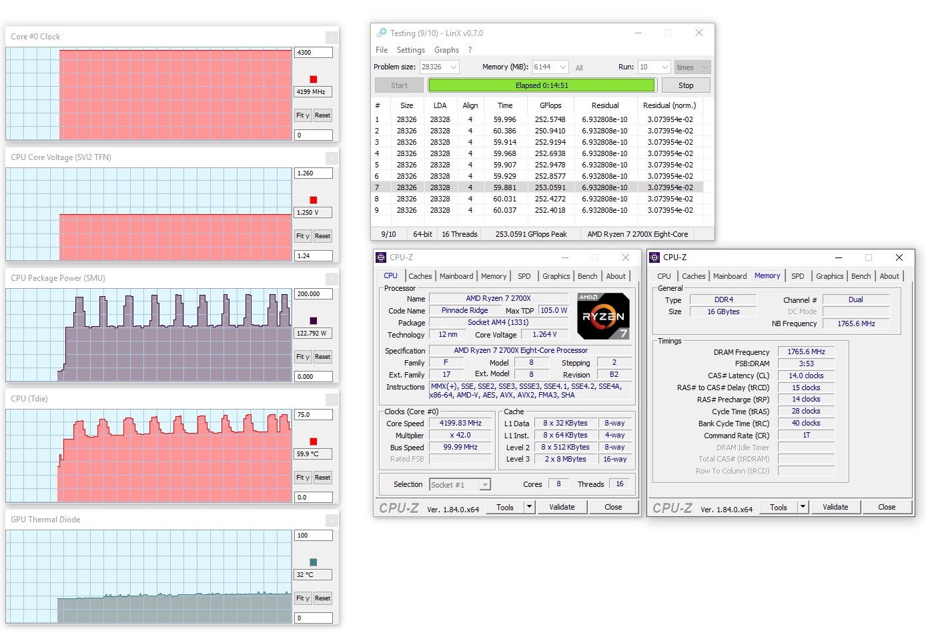
Task: Click Fit y on the CPU Package Power graph
Action: 303,357
